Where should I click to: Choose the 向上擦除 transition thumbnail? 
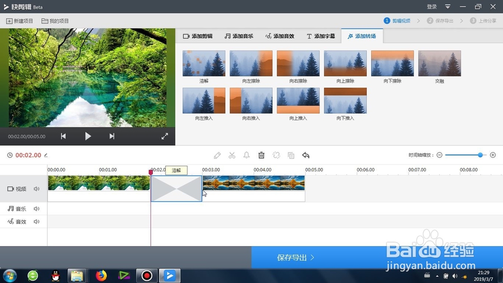coord(345,63)
